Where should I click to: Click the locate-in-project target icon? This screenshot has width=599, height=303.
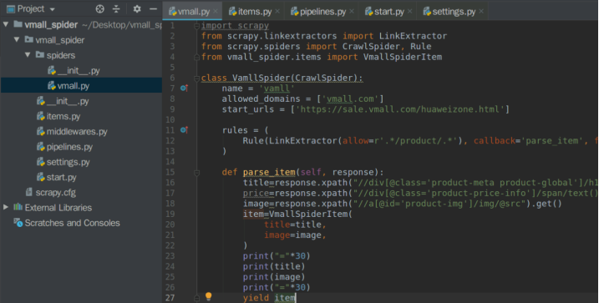(x=99, y=9)
